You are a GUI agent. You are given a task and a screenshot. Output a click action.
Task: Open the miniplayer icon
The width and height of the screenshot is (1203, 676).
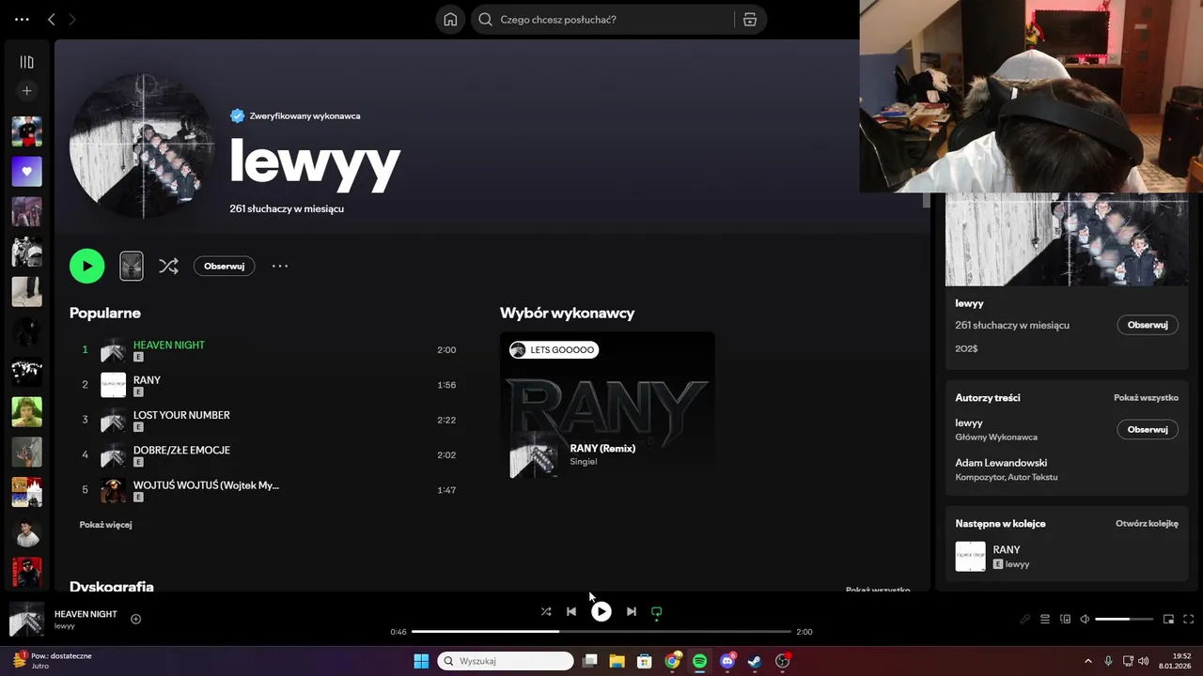1169,620
